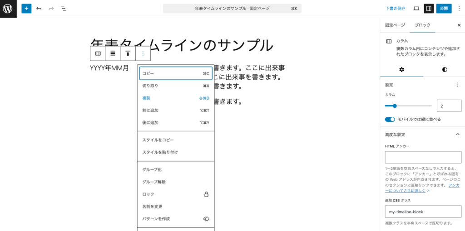Select スタイルをコピー menu item
Image resolution: width=465 pixels, height=231 pixels.
176,140
